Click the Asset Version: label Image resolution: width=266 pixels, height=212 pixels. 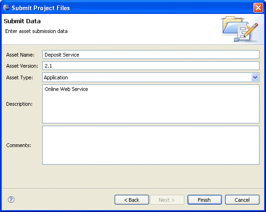[22, 66]
